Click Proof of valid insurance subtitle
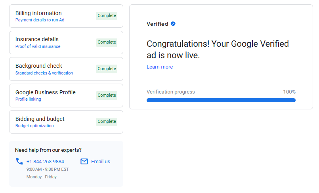The width and height of the screenshot is (319, 193). [x=38, y=46]
